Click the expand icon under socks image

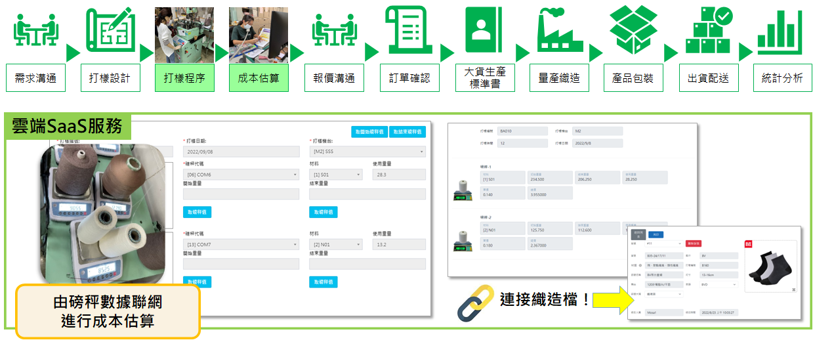point(794,289)
